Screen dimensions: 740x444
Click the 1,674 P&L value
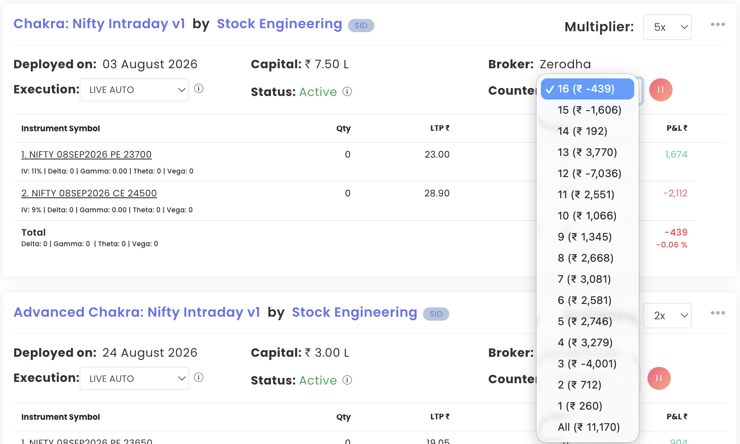tap(676, 155)
